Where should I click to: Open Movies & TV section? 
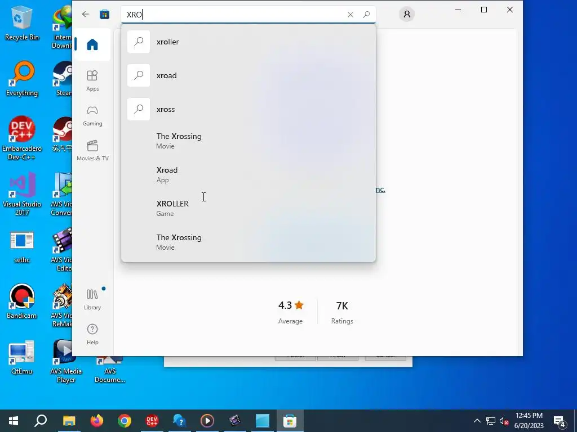tap(92, 151)
